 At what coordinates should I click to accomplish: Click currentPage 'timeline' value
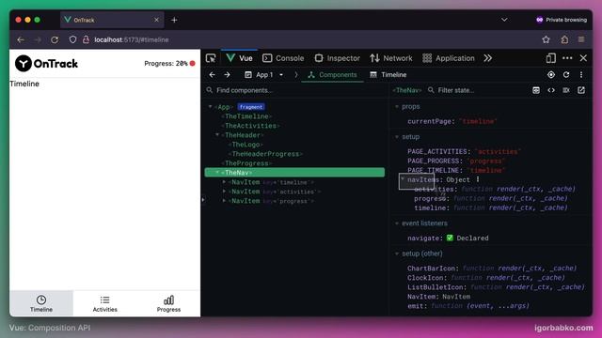click(x=478, y=121)
